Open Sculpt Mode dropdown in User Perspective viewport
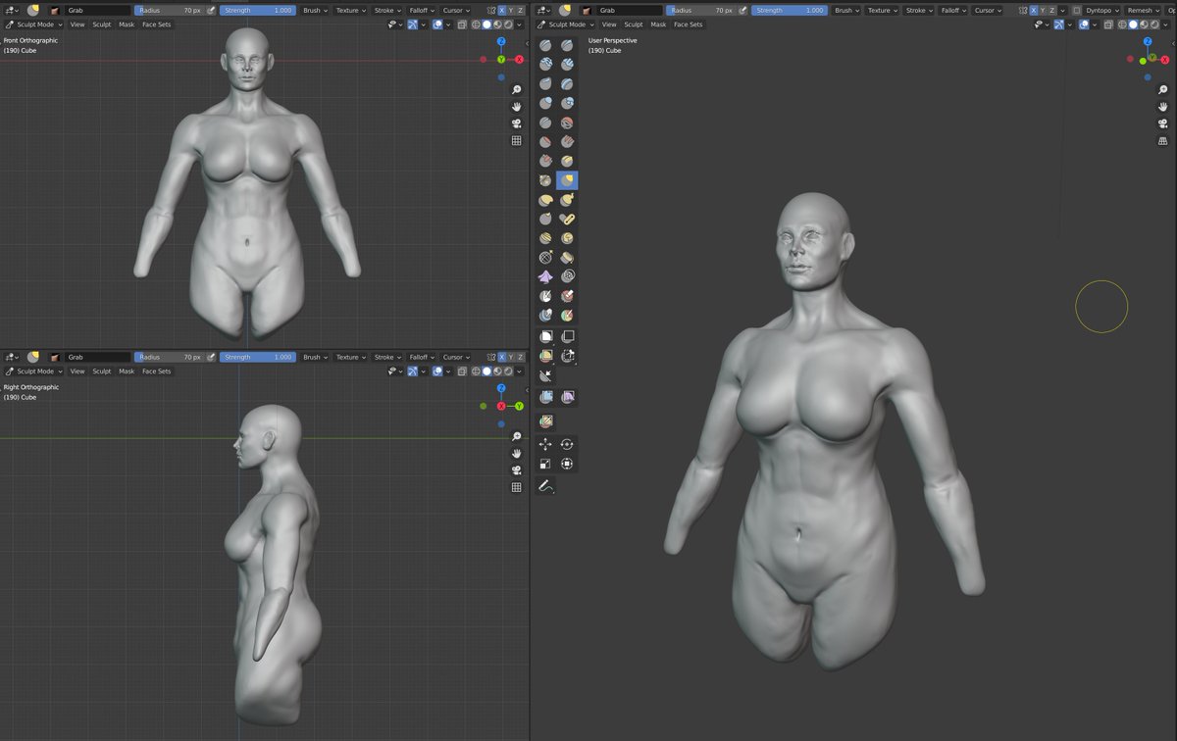The height and width of the screenshot is (741, 1177). point(564,25)
